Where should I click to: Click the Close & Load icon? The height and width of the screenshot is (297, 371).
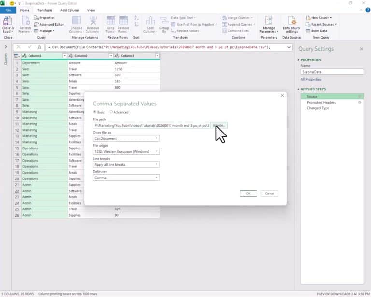click(x=8, y=21)
